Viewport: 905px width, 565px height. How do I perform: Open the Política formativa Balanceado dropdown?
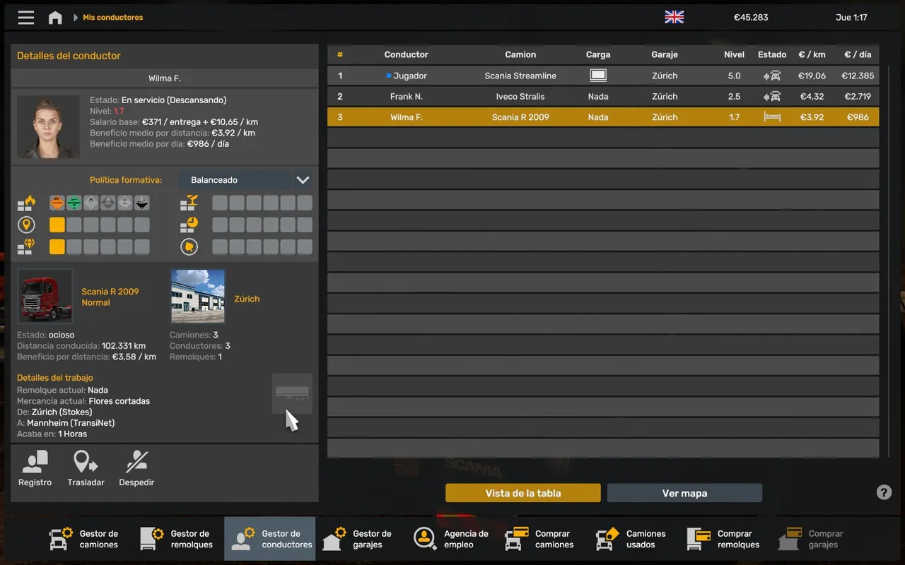coord(245,180)
